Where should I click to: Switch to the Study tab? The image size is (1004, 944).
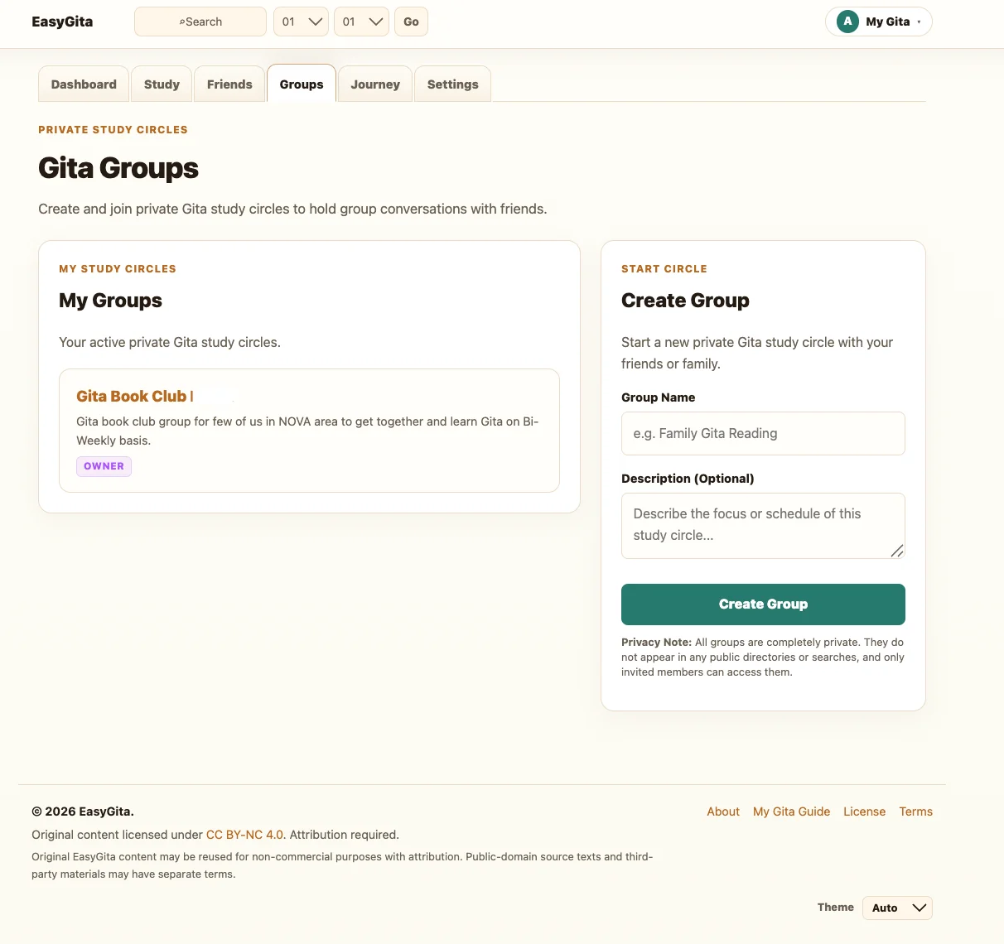tap(162, 84)
